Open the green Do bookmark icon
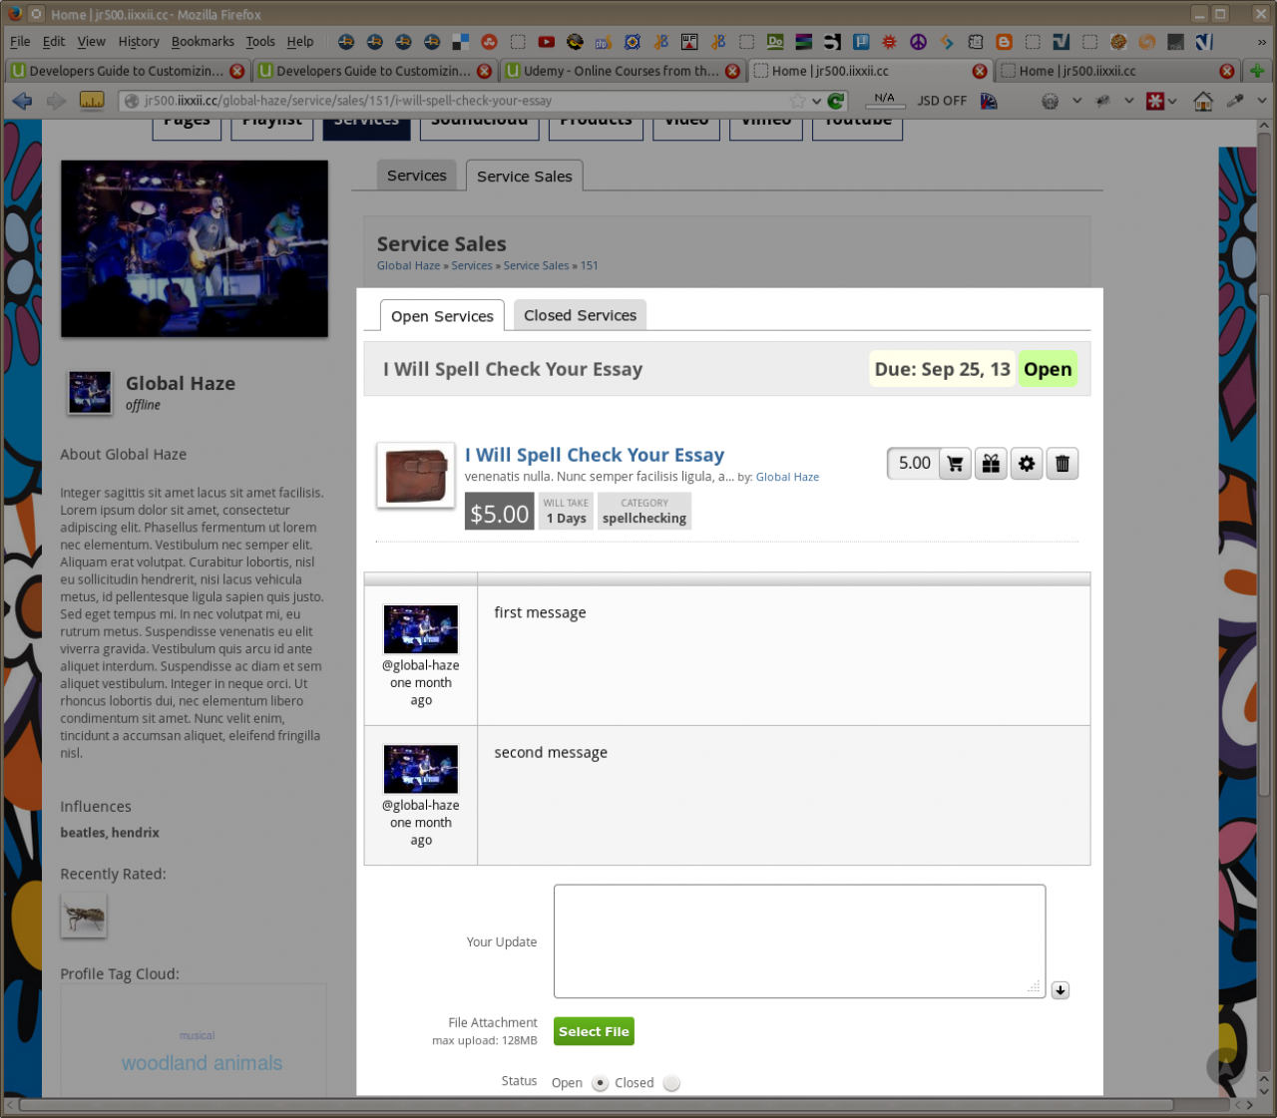 click(x=775, y=42)
